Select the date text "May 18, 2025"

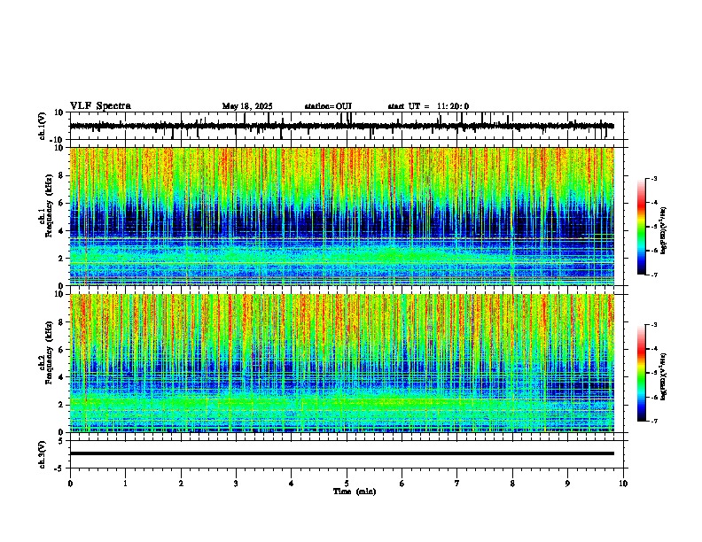click(x=247, y=106)
